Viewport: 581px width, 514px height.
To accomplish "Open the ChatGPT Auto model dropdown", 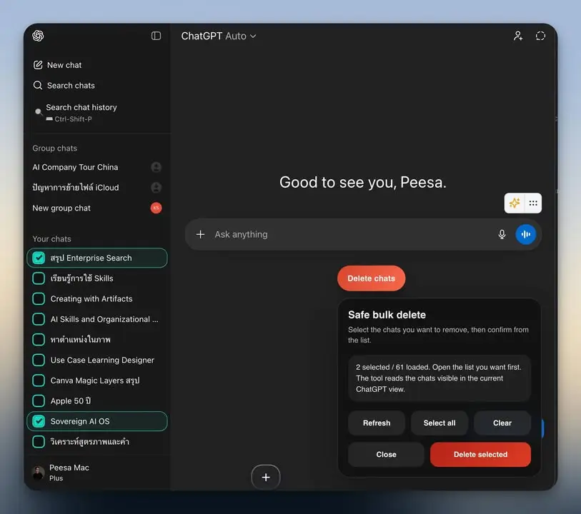I will tap(219, 36).
